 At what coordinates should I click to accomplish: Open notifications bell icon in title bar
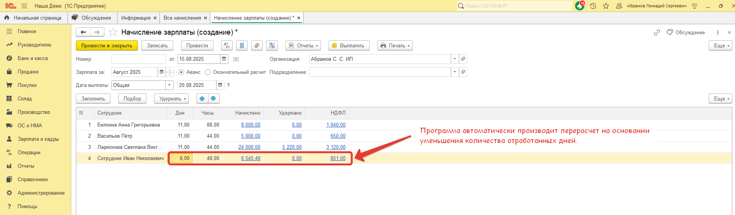[x=579, y=6]
